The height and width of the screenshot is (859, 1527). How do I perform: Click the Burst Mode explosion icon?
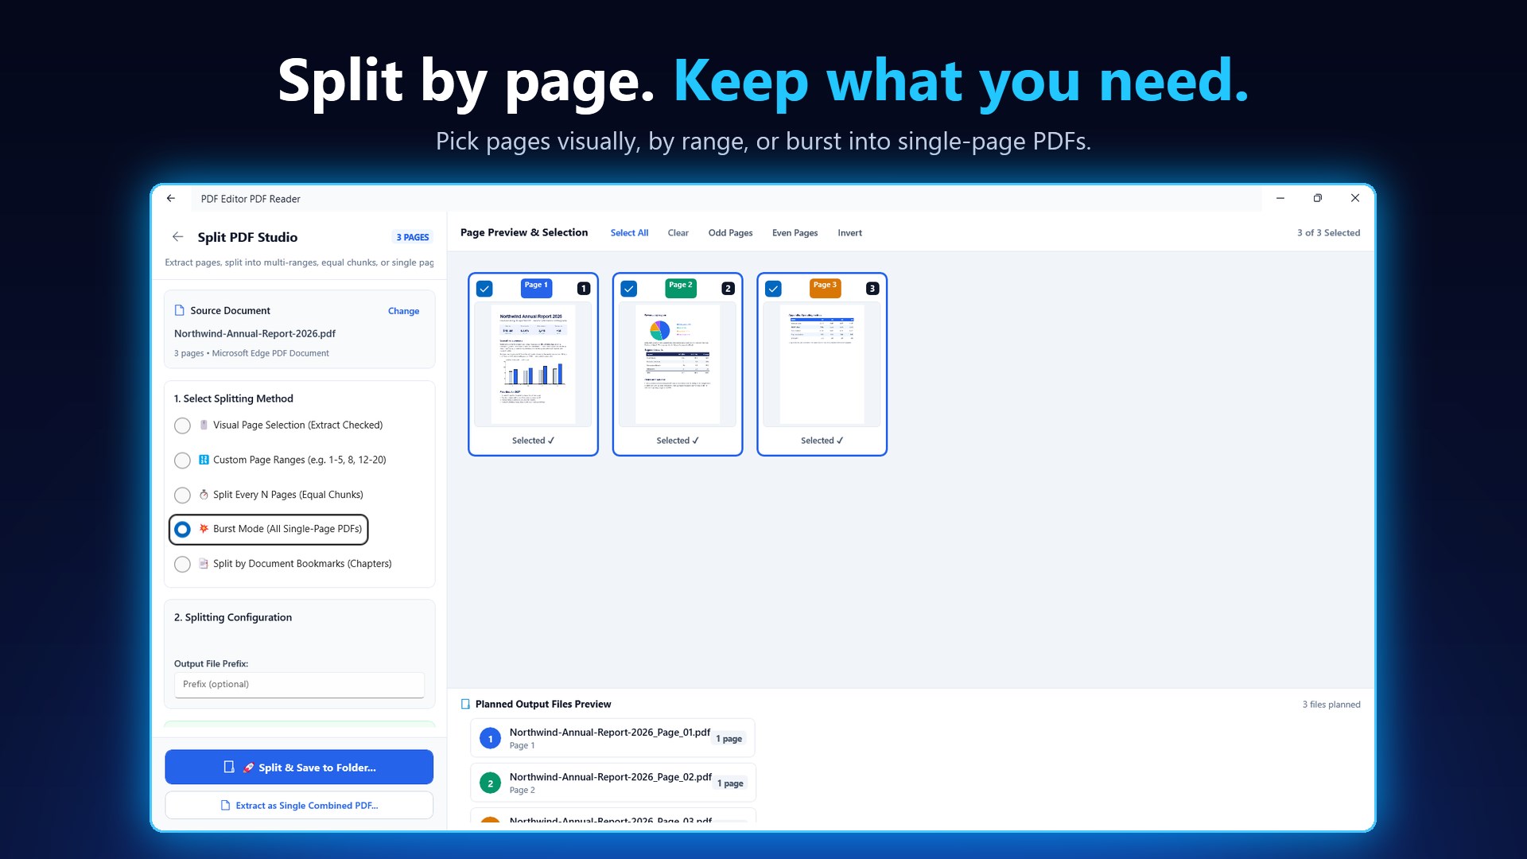tap(204, 529)
